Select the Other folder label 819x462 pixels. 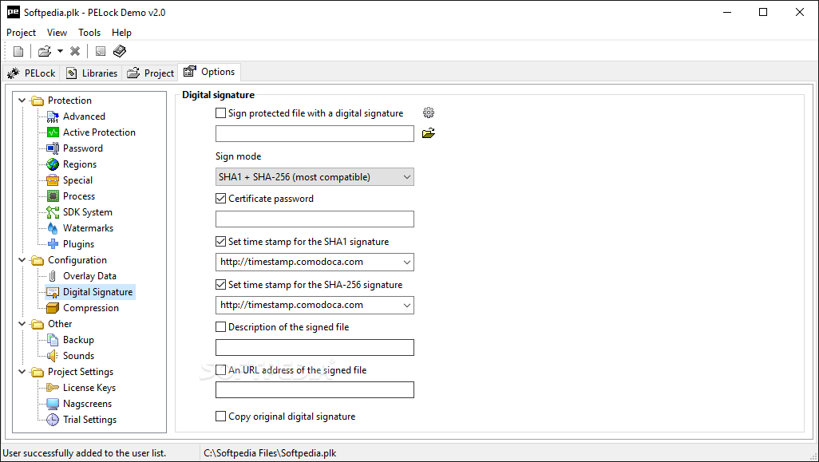click(x=60, y=324)
